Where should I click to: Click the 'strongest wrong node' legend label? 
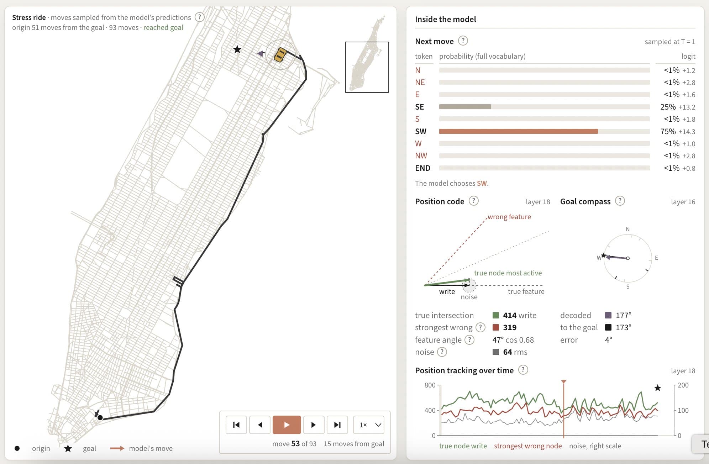pyautogui.click(x=528, y=446)
